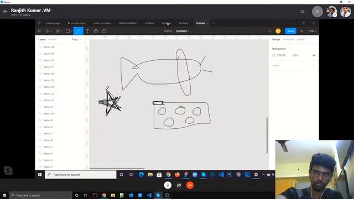
Task: Switch to the Layers tab
Action: 42,39
